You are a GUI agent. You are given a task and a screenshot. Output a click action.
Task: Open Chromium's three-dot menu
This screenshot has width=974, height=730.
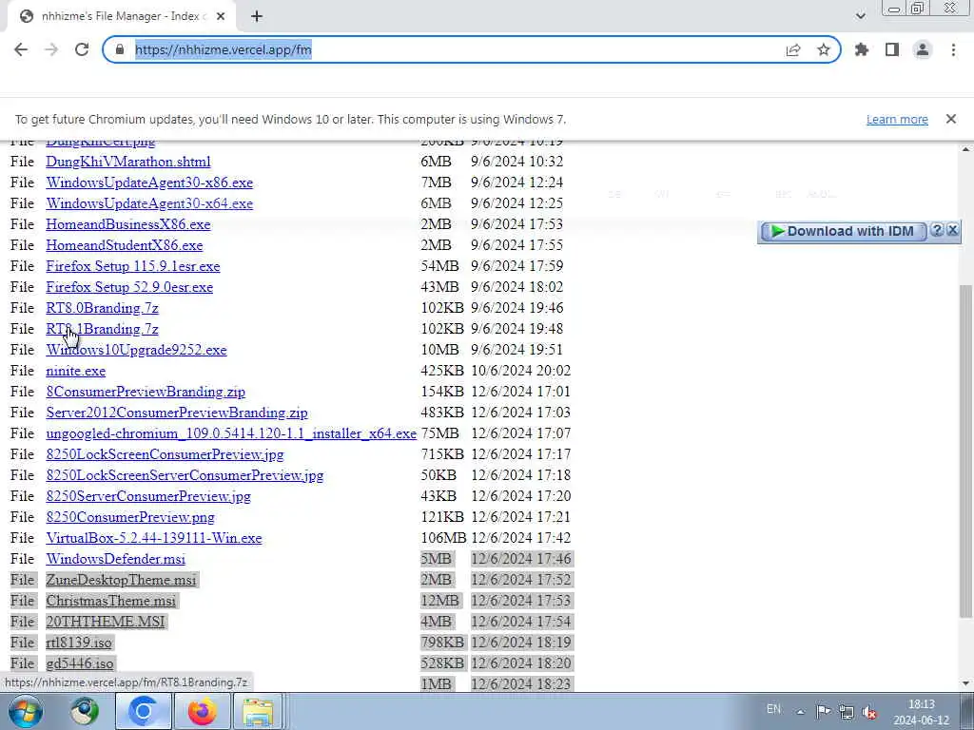[x=953, y=49]
